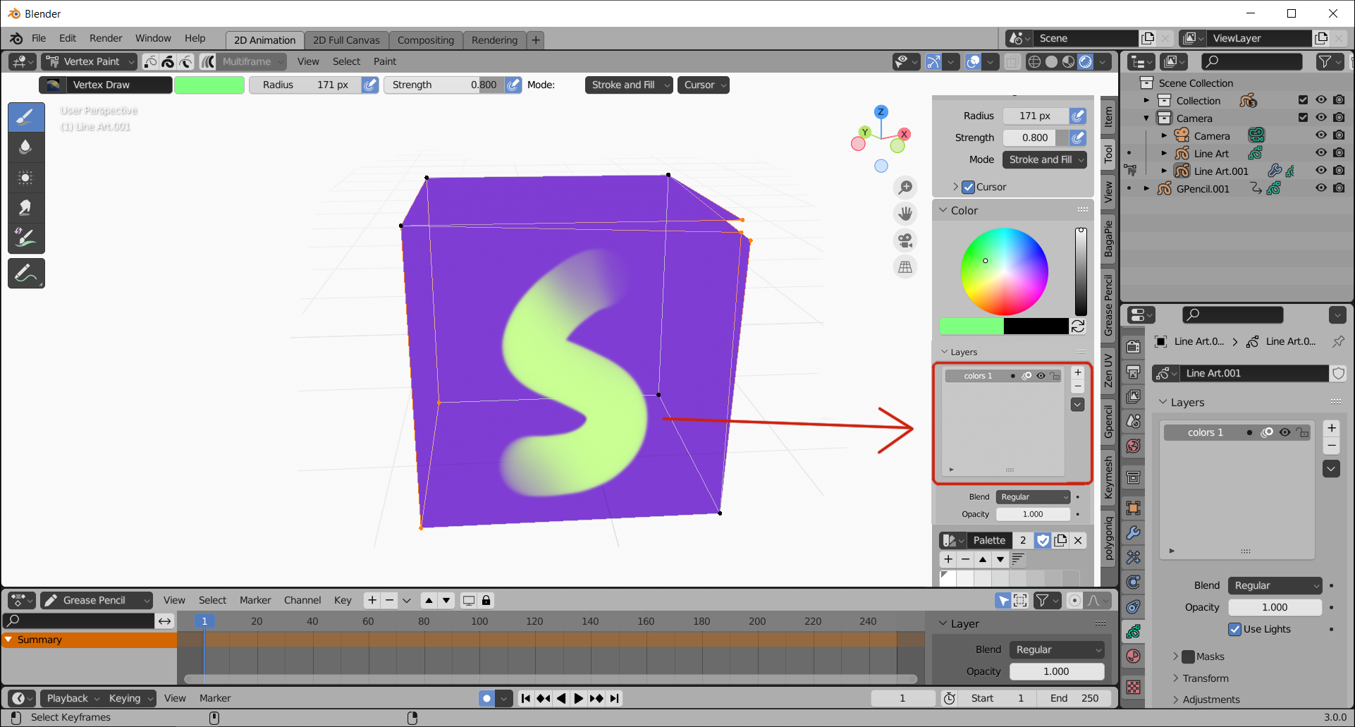Select the Replace vertex paint tool
The width and height of the screenshot is (1355, 727).
26,238
